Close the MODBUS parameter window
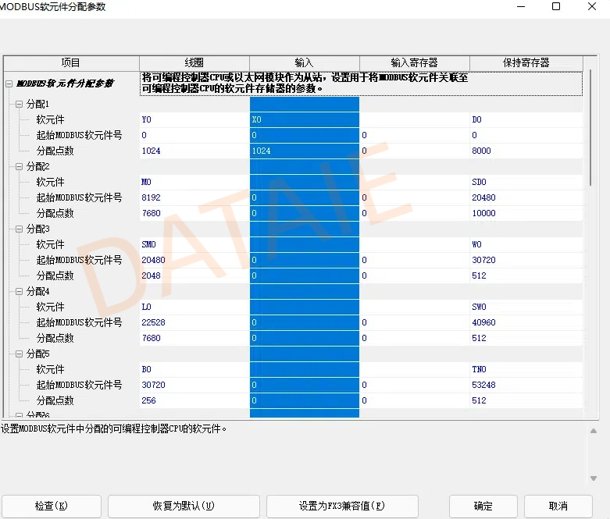Image resolution: width=610 pixels, height=519 pixels. [x=592, y=6]
